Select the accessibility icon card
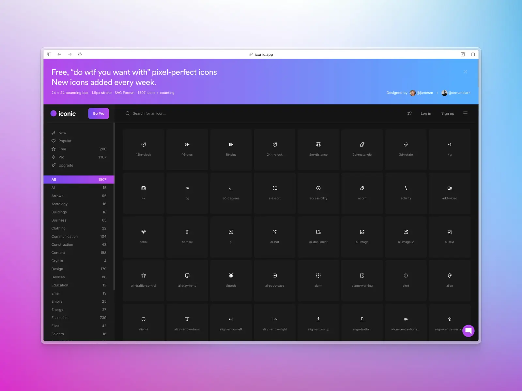 pos(318,193)
